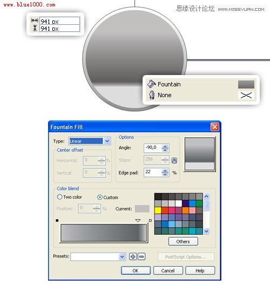The image size is (270, 292).
Task: Click the None label text
Action: (165, 95)
